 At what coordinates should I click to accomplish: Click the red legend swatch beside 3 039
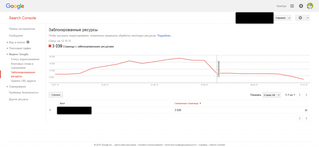click(50, 46)
